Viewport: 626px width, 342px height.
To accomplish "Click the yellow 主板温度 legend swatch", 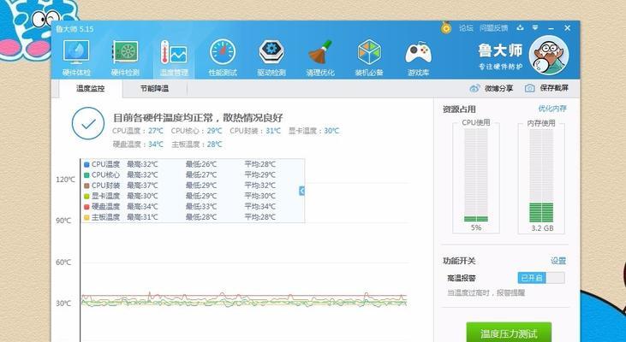I will coord(86,217).
